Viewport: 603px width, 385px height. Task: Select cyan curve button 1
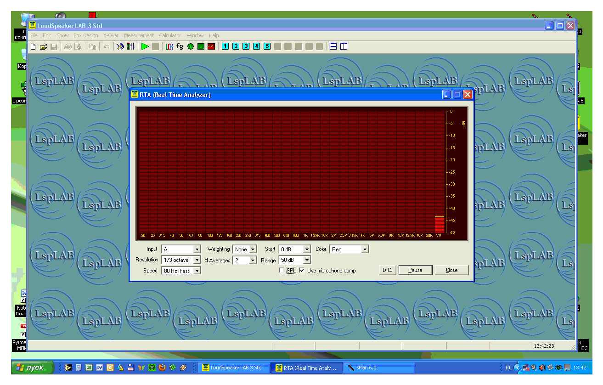(x=225, y=46)
